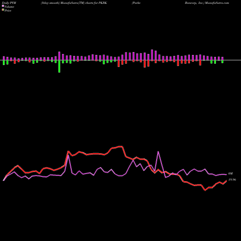Click the magenta Volume legend swatch
Screen dimensions: 241x241
point(3,6)
